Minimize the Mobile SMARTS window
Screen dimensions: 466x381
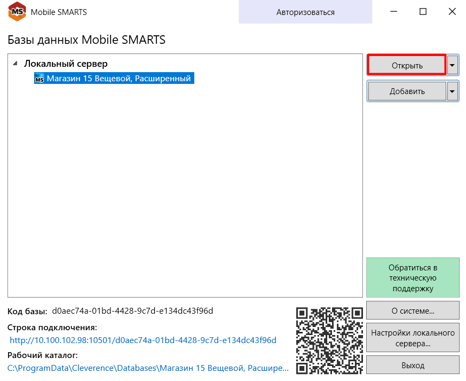click(394, 12)
